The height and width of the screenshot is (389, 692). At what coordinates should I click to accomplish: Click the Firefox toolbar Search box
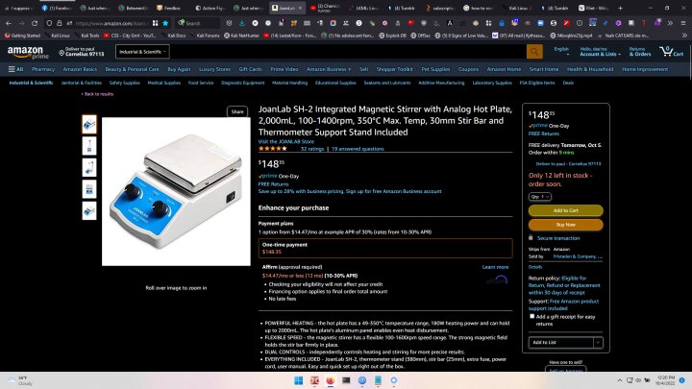197,23
